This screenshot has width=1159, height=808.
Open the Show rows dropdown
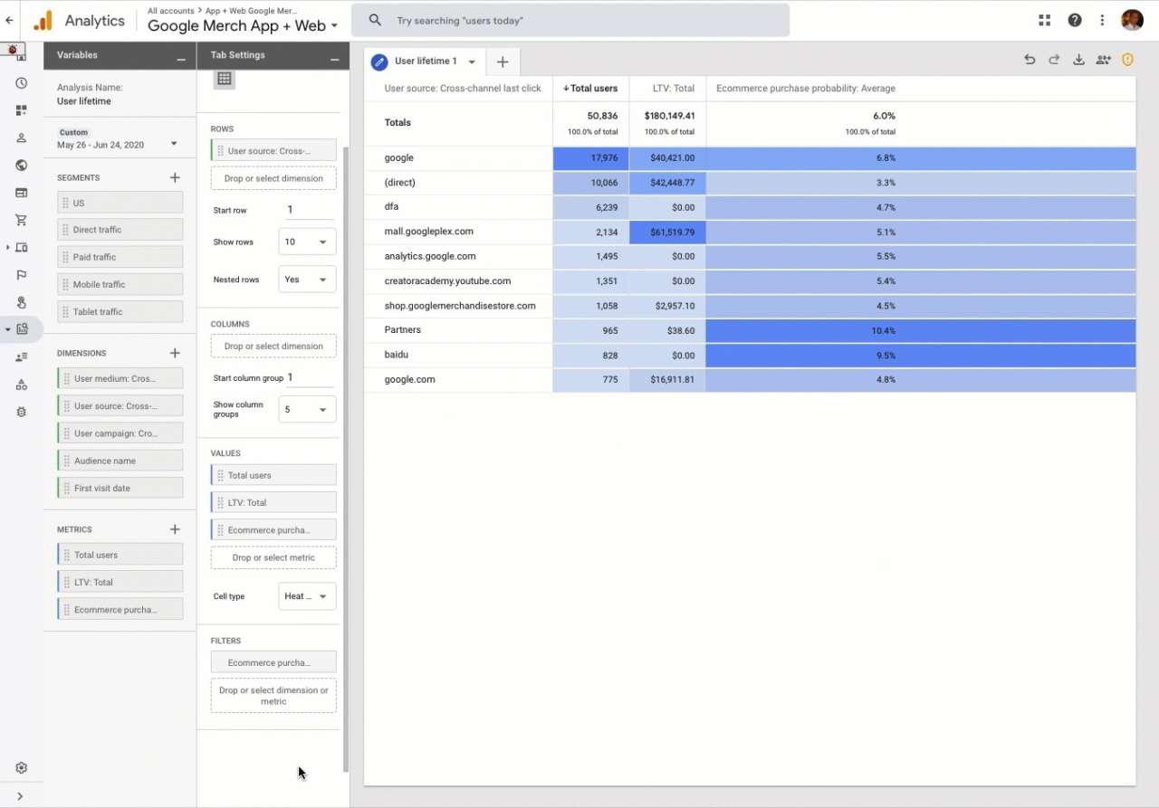(307, 242)
